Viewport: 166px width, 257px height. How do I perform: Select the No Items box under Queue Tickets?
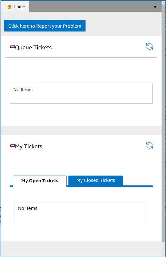tap(81, 93)
